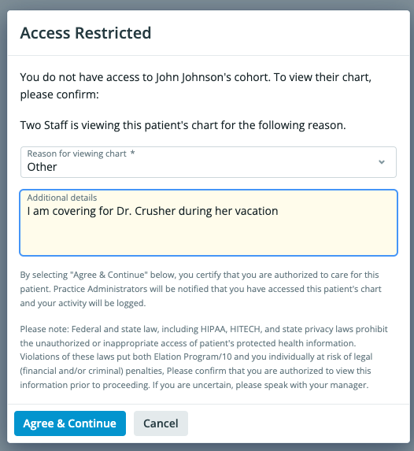The image size is (414, 451).
Task: Click the chevron arrow beside Other
Action: point(382,162)
